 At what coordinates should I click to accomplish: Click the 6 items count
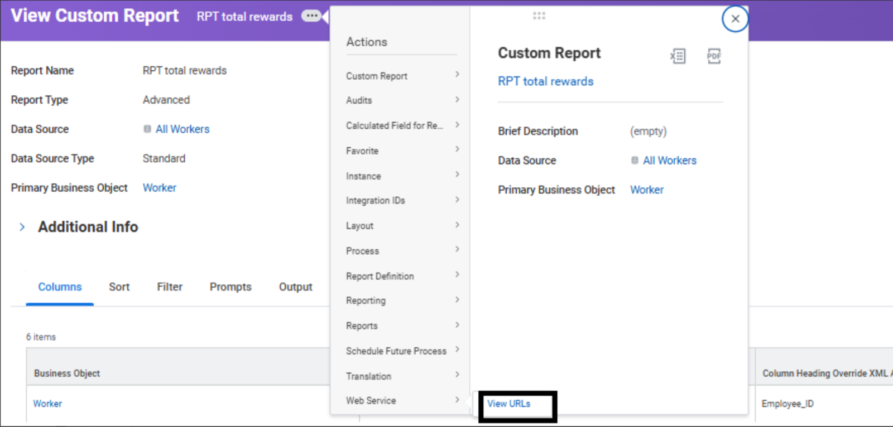click(41, 337)
